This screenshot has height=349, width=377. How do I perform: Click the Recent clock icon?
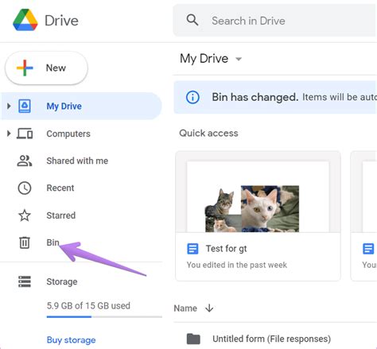[25, 188]
